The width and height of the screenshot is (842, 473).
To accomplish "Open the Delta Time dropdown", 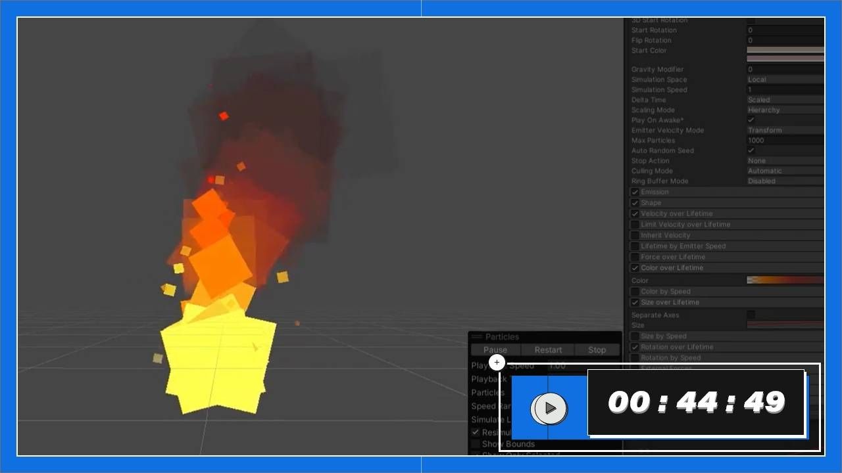I will pos(785,100).
